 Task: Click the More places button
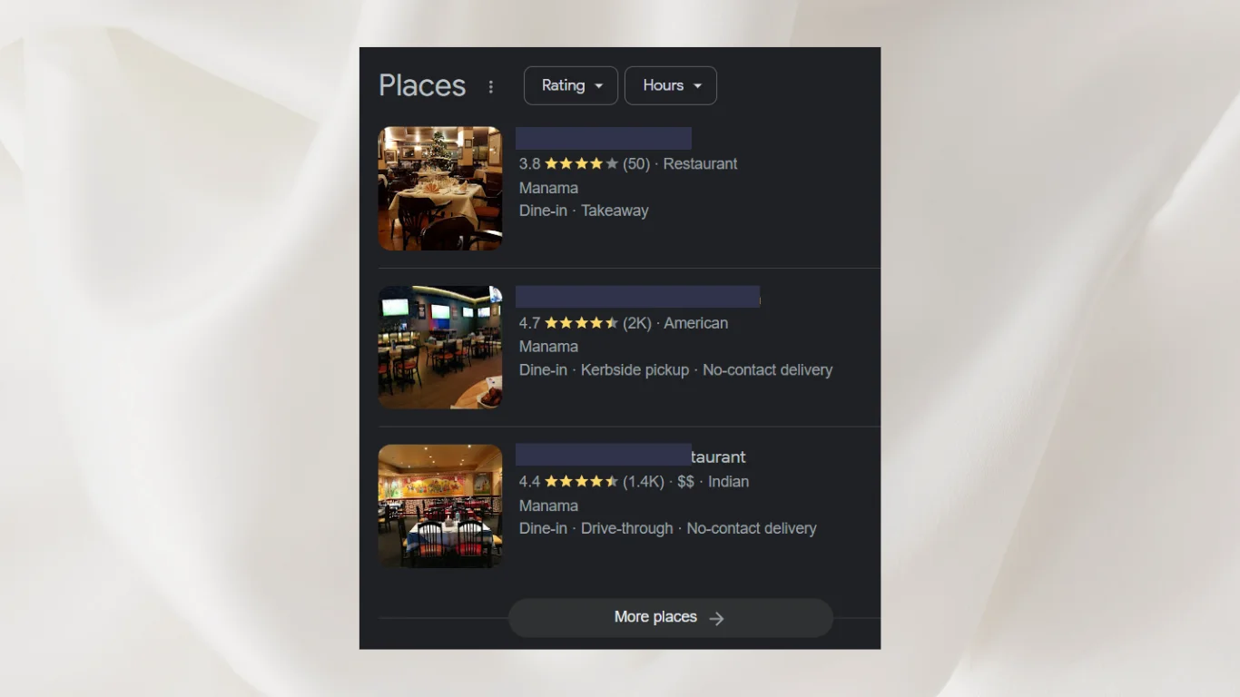[671, 617]
